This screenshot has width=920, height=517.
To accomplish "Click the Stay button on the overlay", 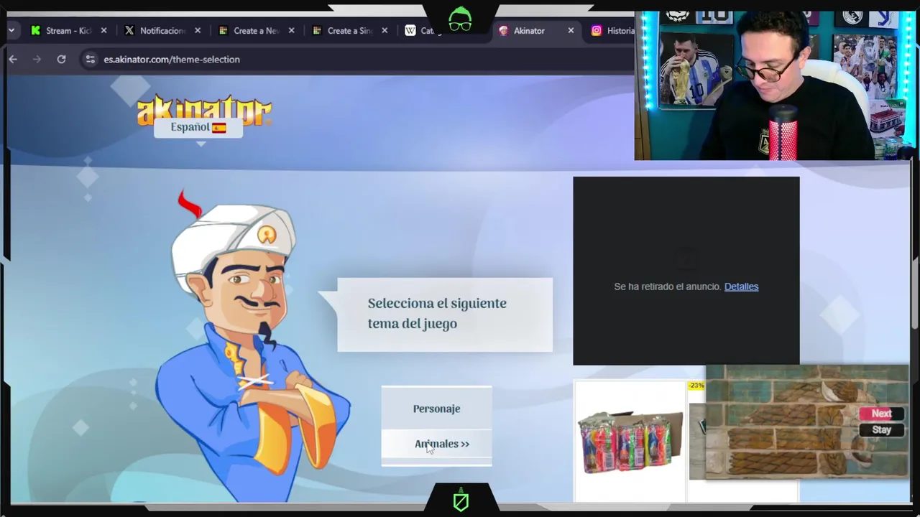I will point(882,430).
